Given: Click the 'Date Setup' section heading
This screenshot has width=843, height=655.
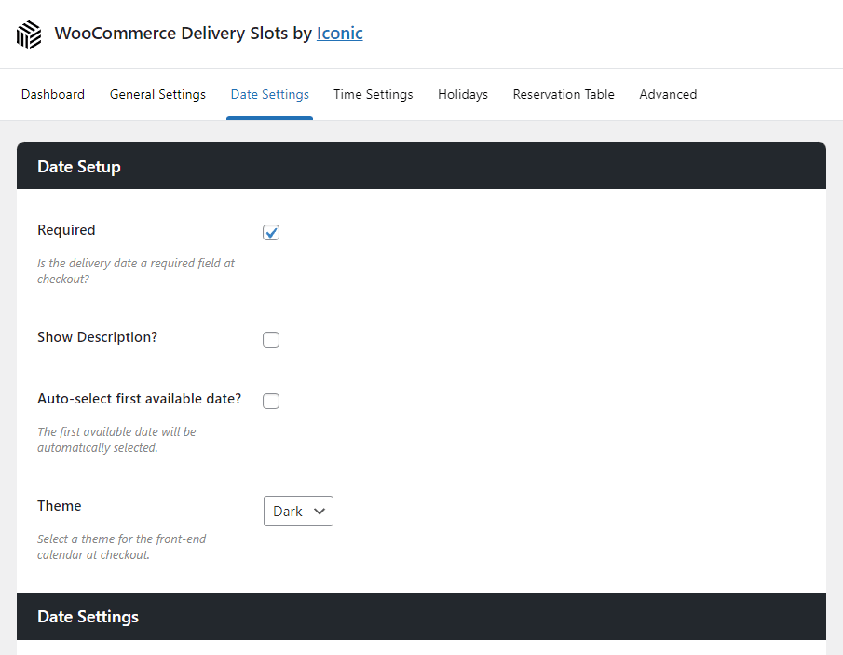Looking at the screenshot, I should pos(79,167).
